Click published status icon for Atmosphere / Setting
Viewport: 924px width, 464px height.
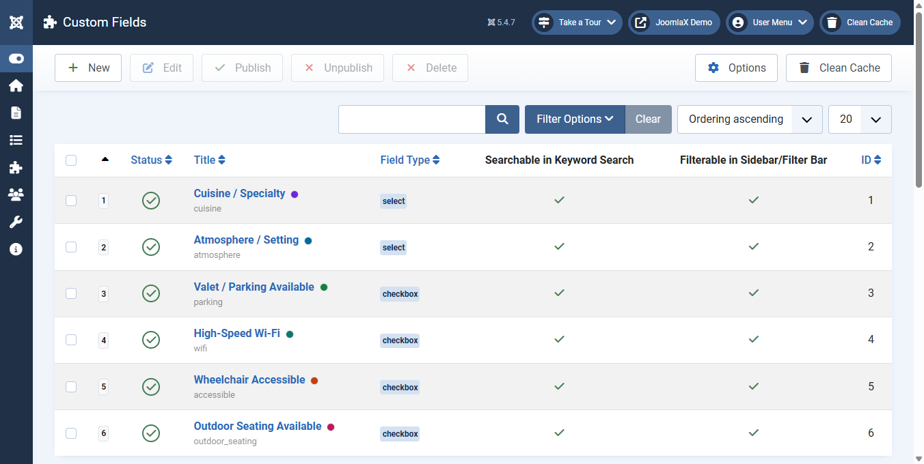point(151,247)
